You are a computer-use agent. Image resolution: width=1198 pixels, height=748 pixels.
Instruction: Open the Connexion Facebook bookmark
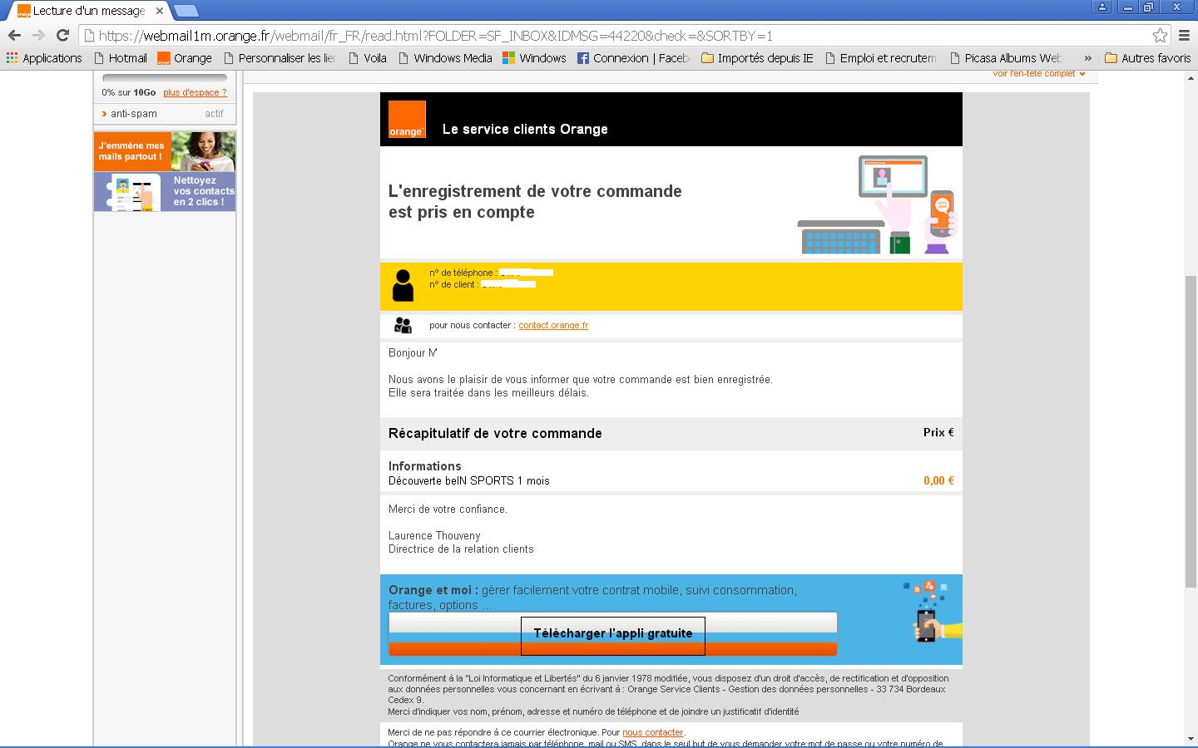pyautogui.click(x=633, y=58)
